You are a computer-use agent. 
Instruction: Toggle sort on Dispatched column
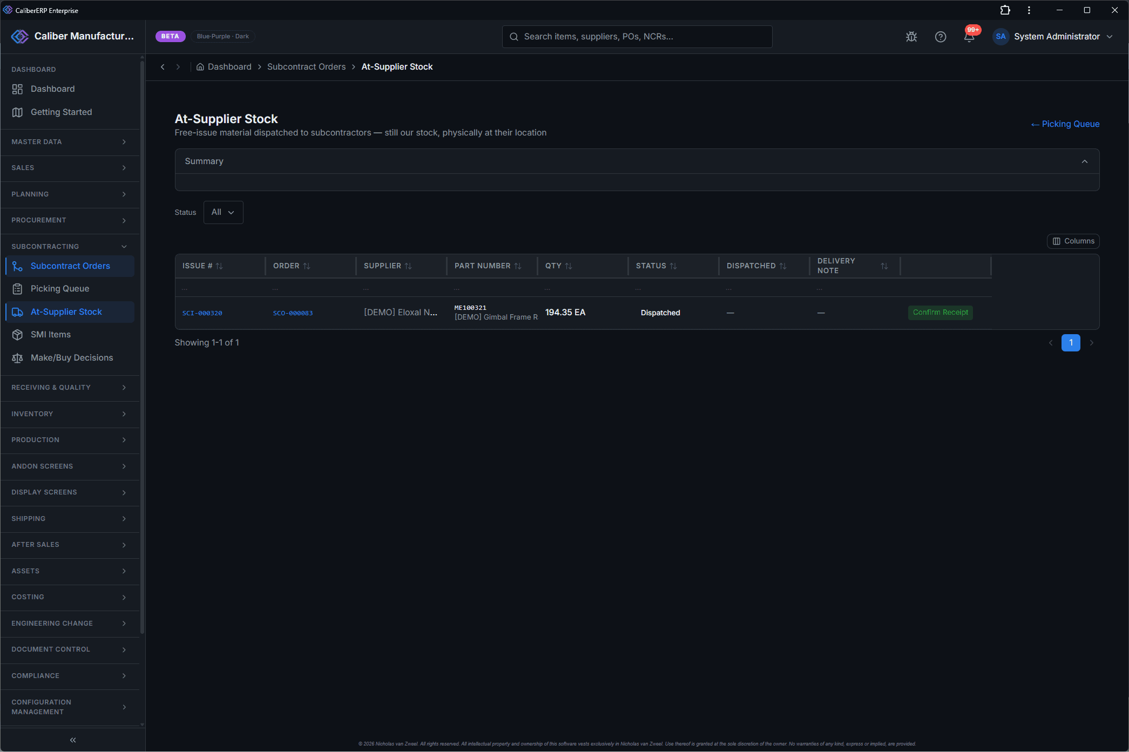coord(756,266)
